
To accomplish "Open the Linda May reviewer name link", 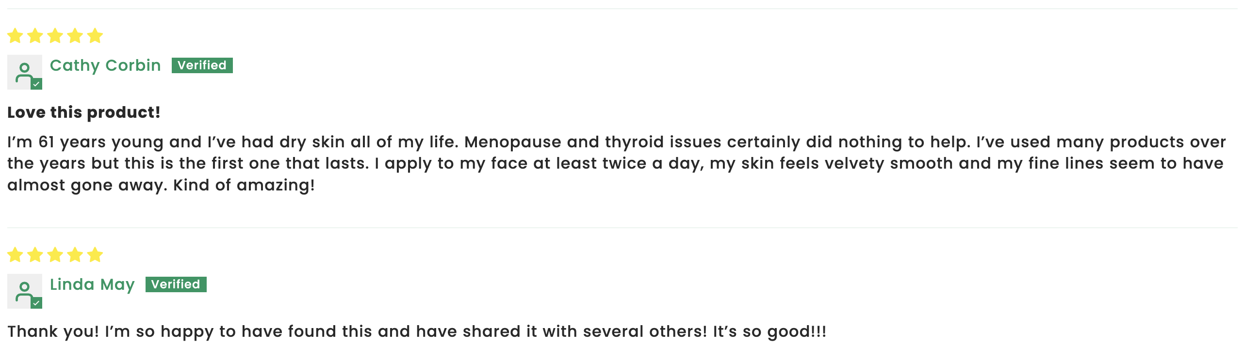I will pos(92,284).
